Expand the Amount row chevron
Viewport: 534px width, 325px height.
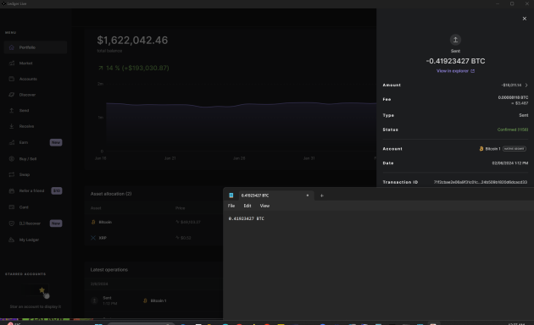pos(526,85)
